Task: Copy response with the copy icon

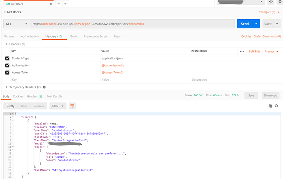Action: coord(271,106)
